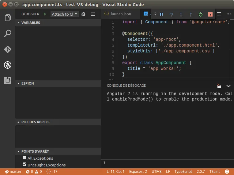Switch to the app.component.ts tab
This screenshot has width=234, height=175.
(x=146, y=14)
